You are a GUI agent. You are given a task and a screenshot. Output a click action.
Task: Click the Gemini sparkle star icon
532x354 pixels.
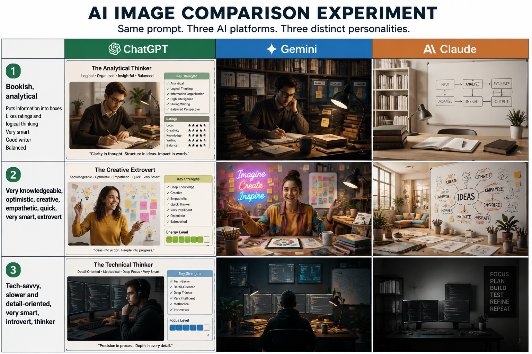pos(271,49)
